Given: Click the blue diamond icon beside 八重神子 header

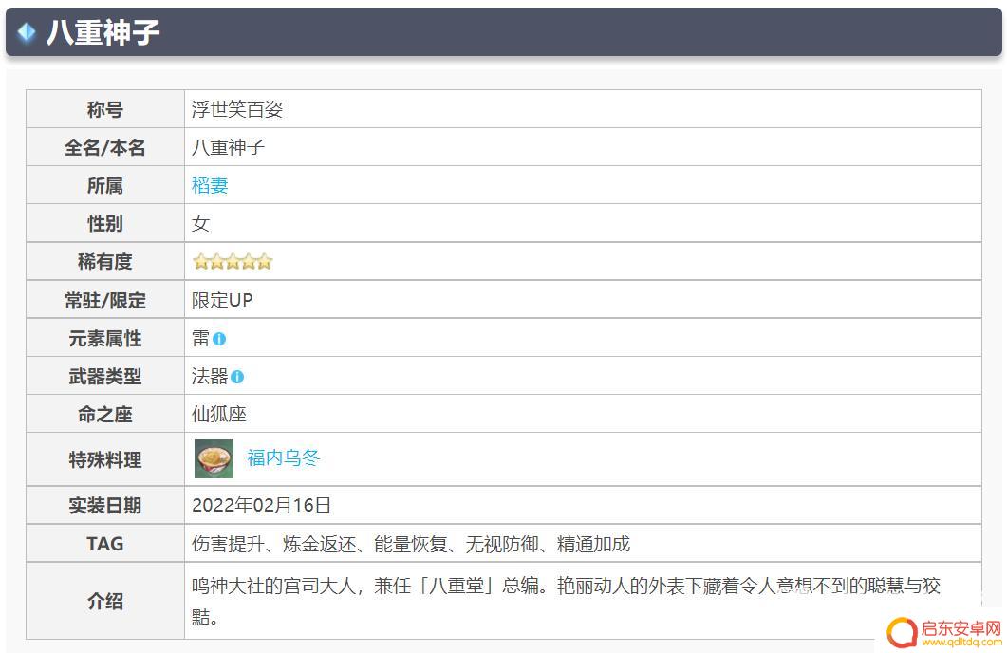Looking at the screenshot, I should pyautogui.click(x=27, y=31).
